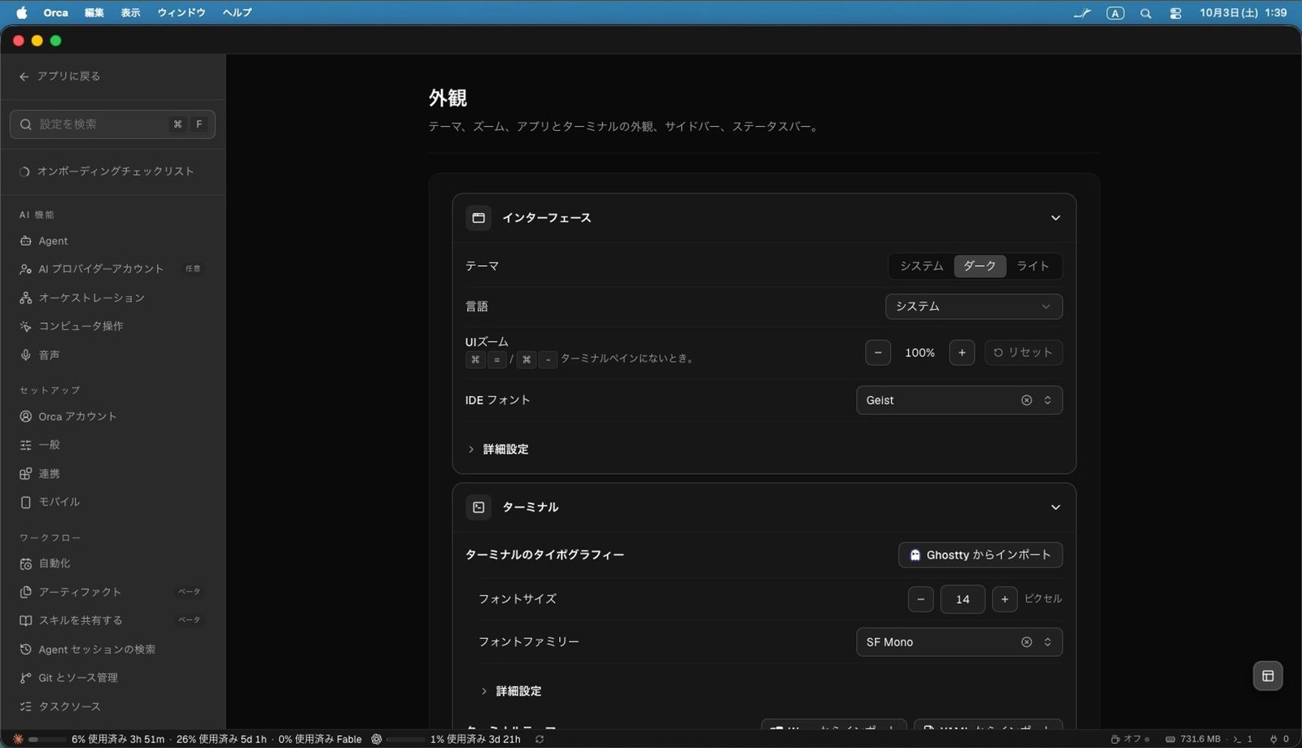Viewport: 1302px width, 748px height.
Task: Open Git とソース管理 settings
Action: coord(111,677)
